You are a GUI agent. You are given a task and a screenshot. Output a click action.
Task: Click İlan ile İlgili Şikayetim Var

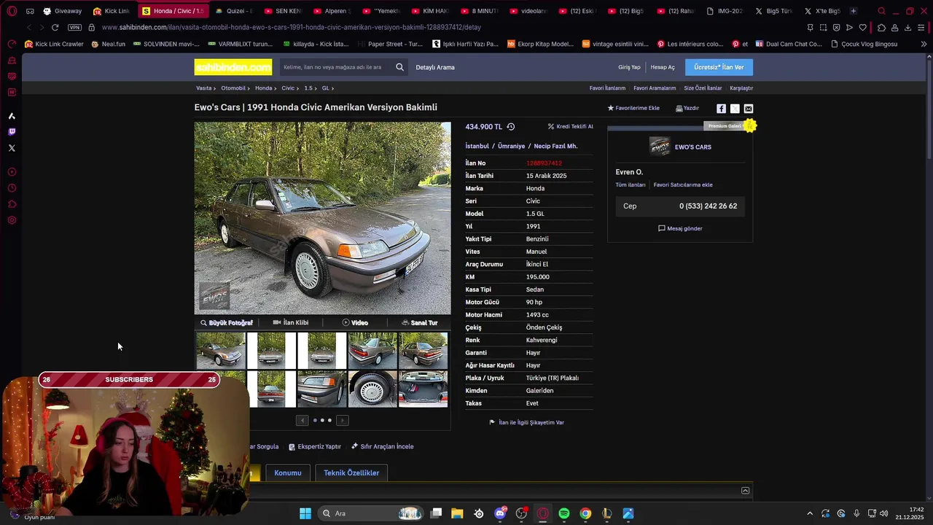point(527,422)
